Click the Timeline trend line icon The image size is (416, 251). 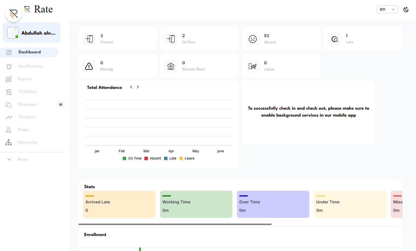tap(9, 117)
